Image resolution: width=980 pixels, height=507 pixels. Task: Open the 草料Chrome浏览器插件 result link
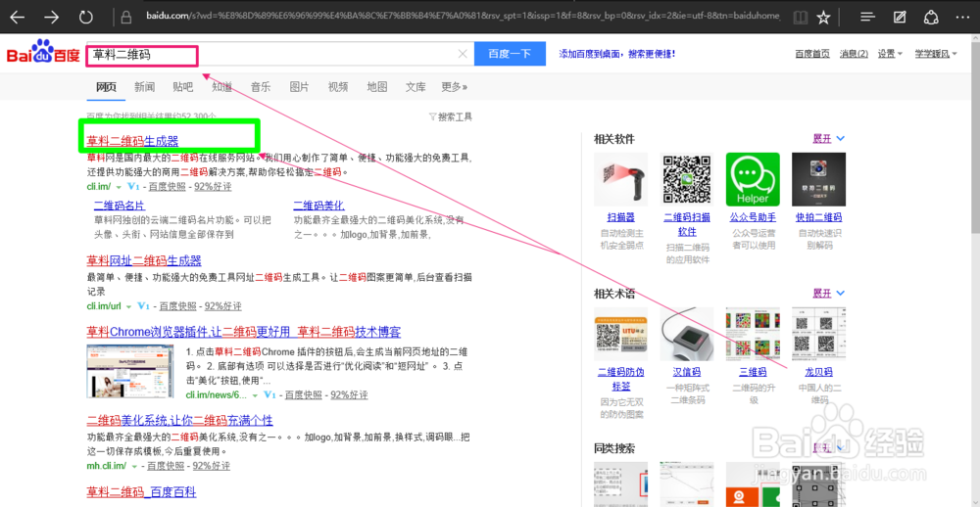pyautogui.click(x=244, y=332)
